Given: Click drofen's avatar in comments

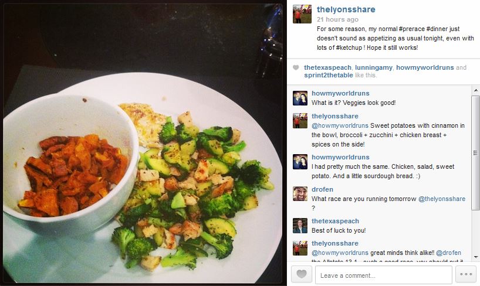Looking at the screenshot, I should point(300,194).
